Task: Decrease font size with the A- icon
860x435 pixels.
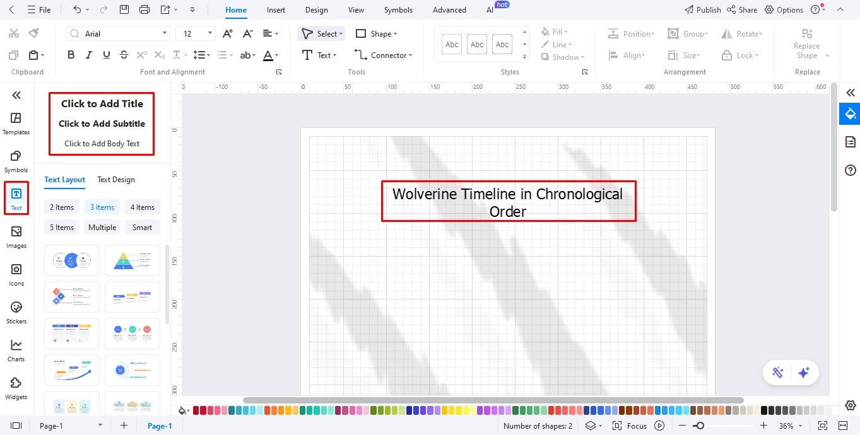Action: click(x=248, y=33)
